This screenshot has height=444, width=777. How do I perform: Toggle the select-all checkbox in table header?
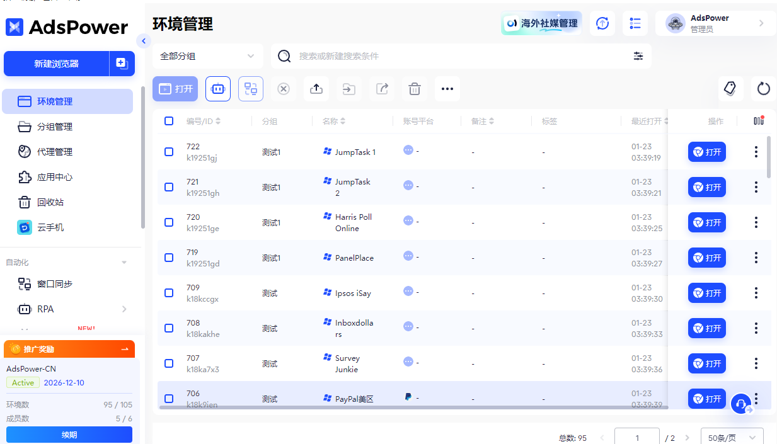pos(169,121)
